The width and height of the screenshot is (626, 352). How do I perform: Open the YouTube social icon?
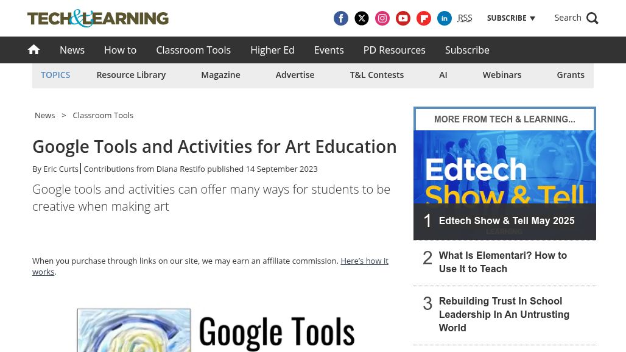click(403, 18)
